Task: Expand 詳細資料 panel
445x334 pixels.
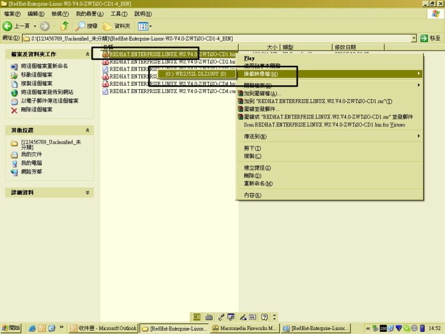Action: (87, 192)
